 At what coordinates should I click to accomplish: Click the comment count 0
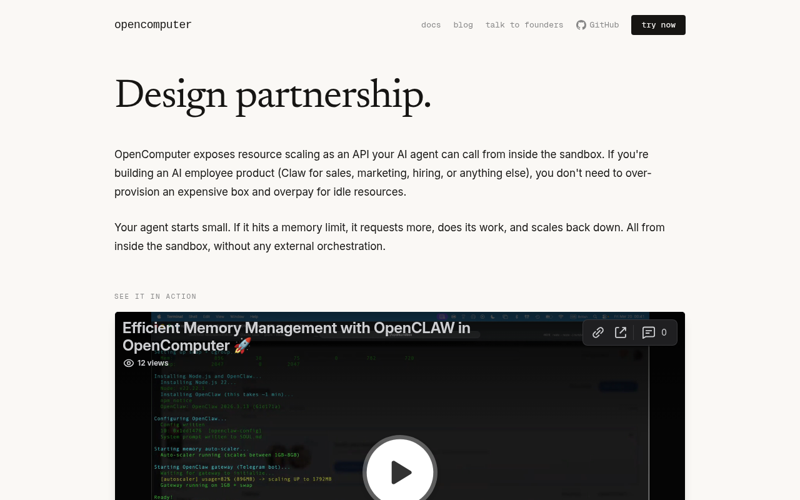[664, 332]
